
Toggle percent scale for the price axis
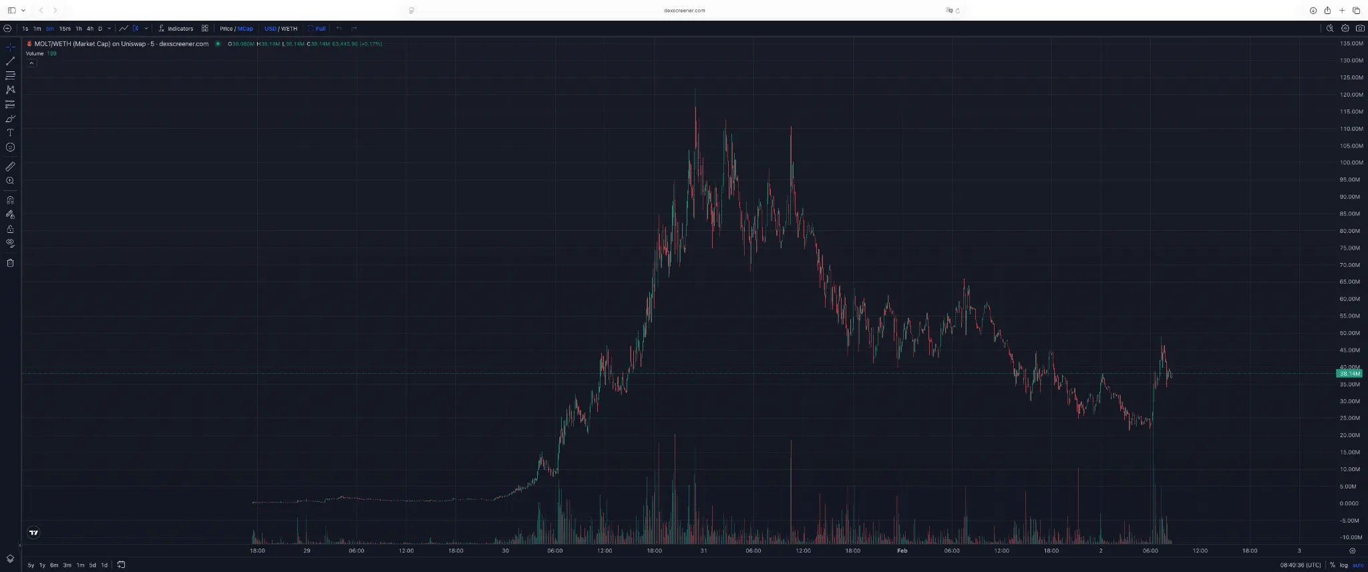(1333, 565)
